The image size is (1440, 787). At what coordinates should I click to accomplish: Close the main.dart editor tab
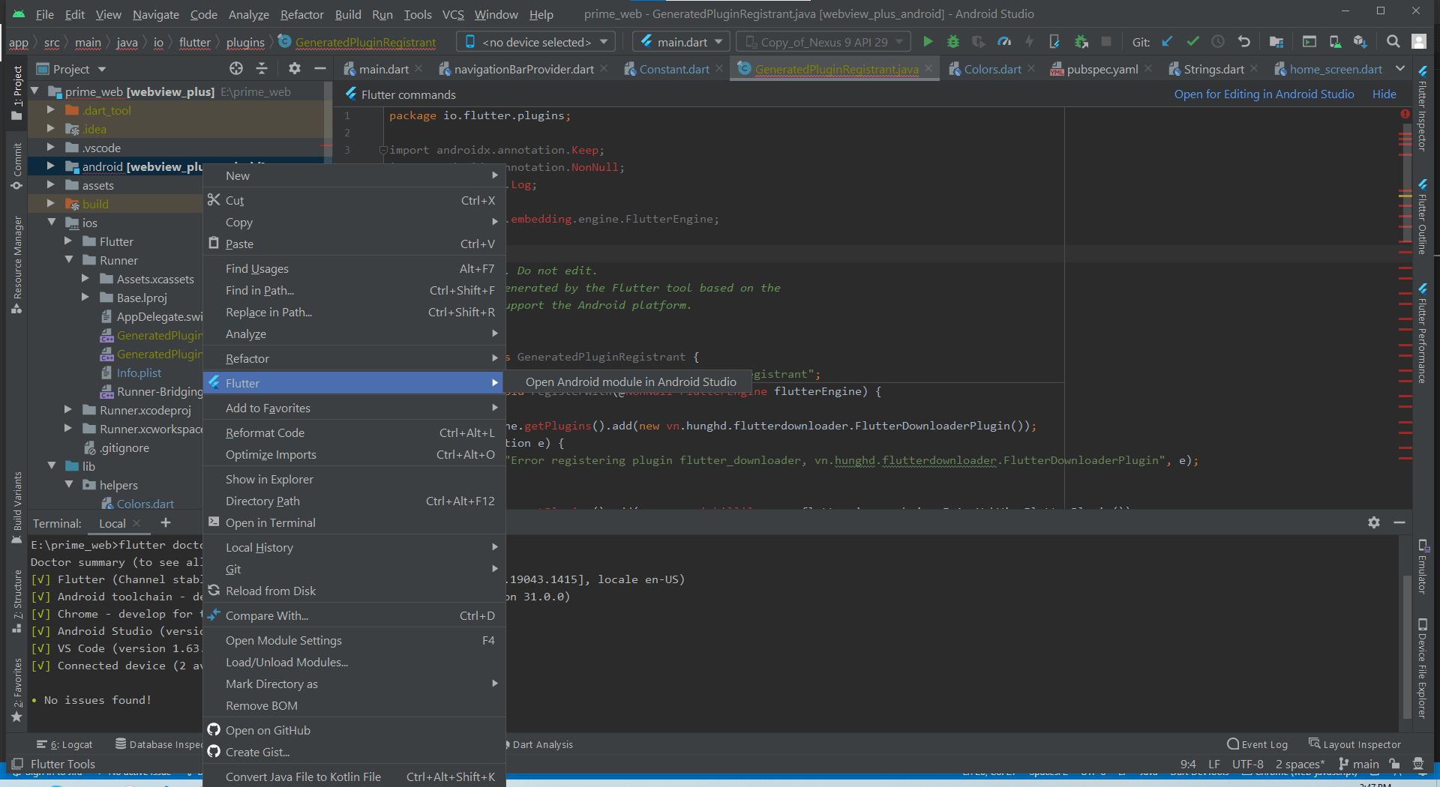[418, 69]
